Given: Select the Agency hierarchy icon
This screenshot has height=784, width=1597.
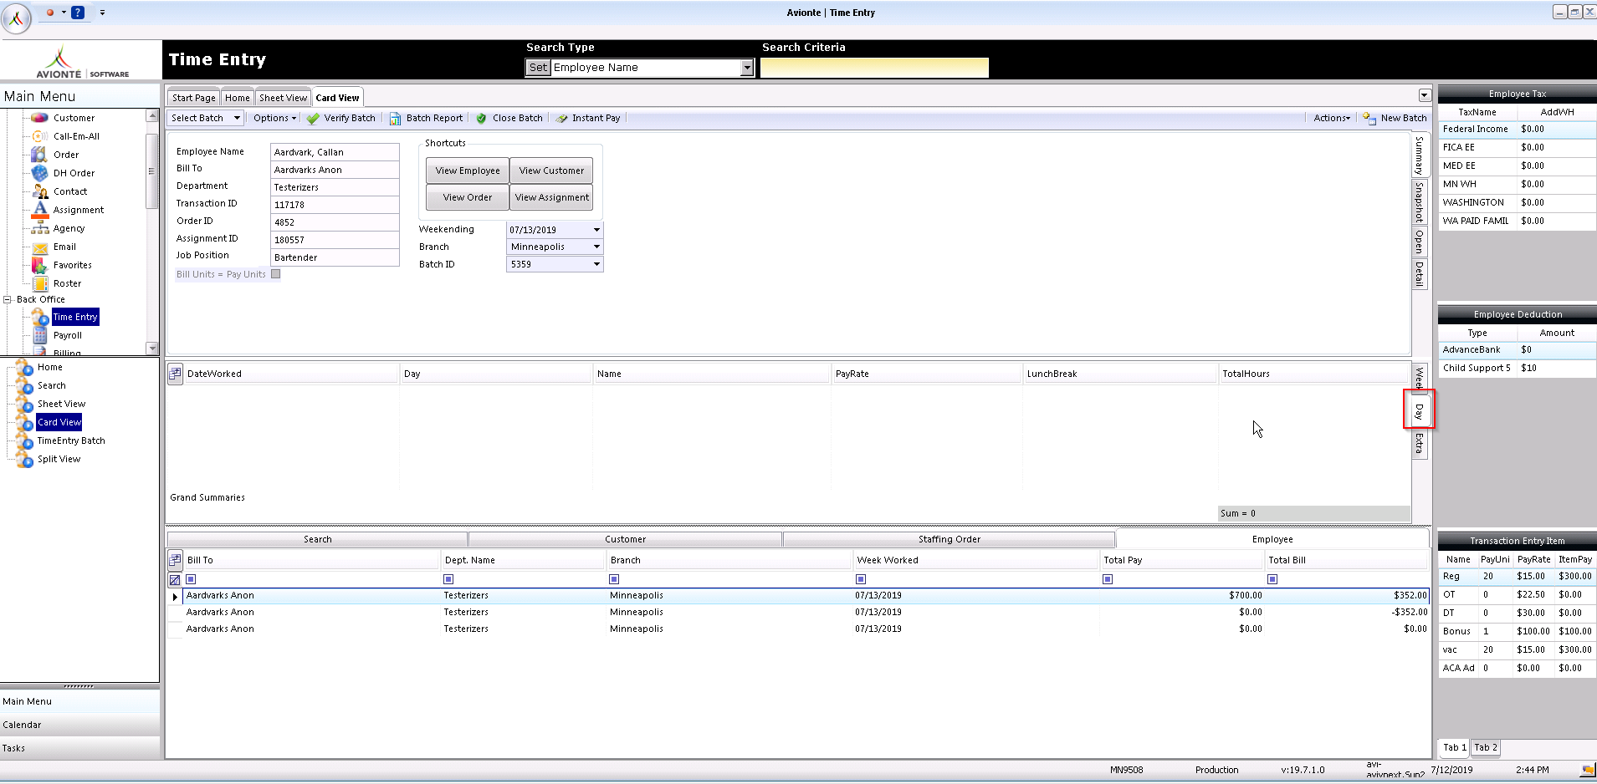Looking at the screenshot, I should [x=39, y=228].
